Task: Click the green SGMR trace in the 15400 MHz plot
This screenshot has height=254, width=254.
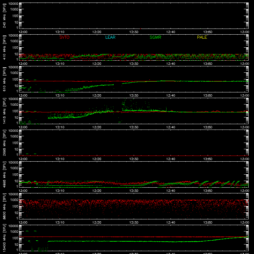Action: point(134,241)
